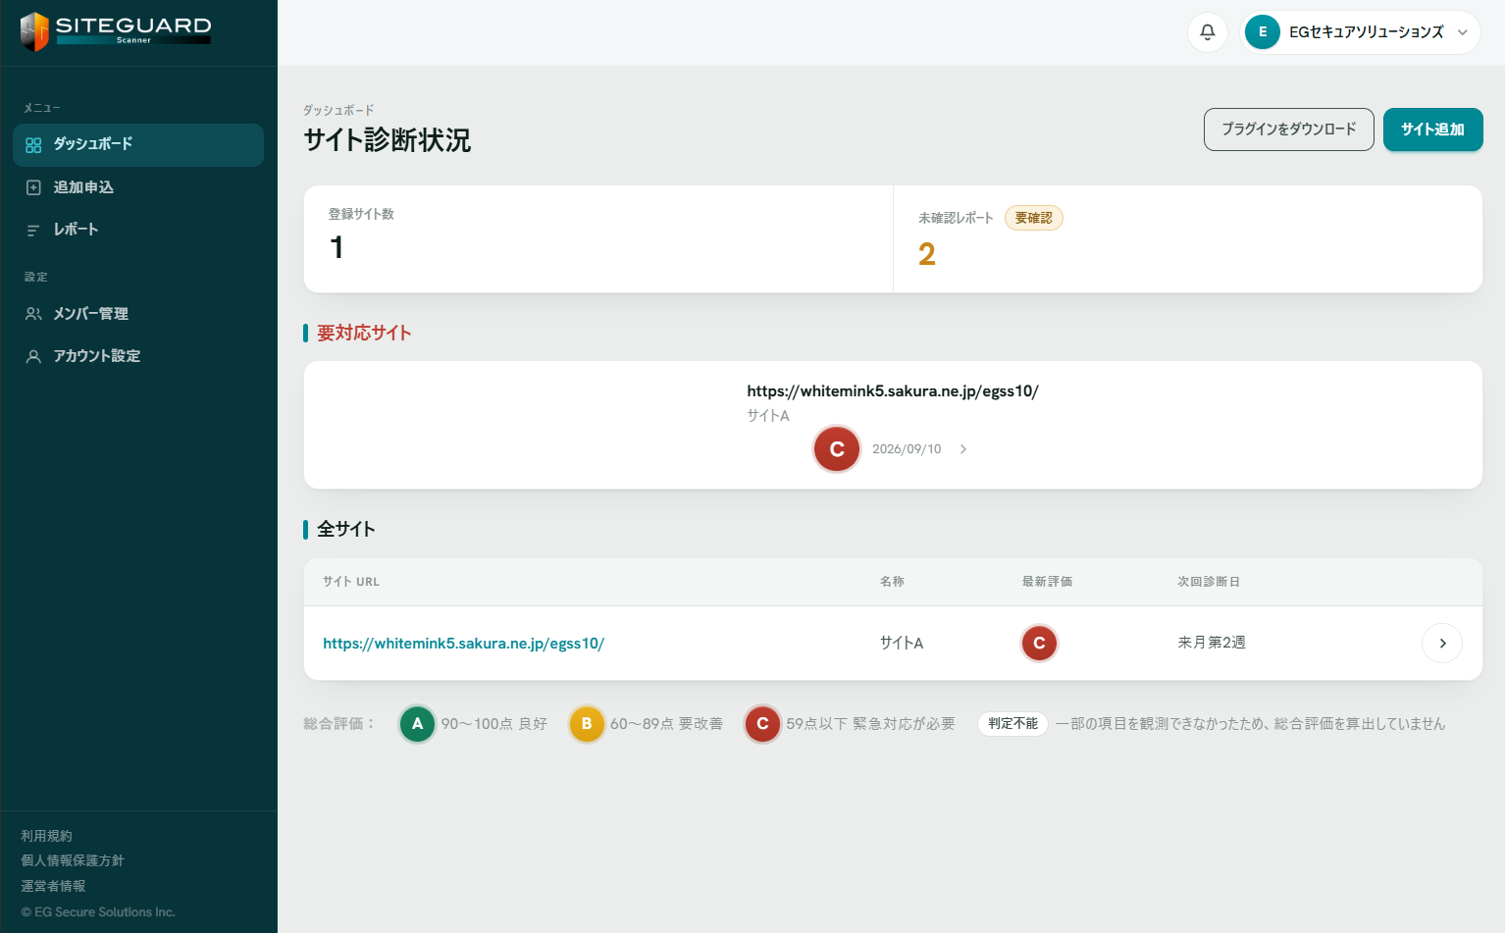1505x933 pixels.
Task: Expand the EGセキュアソリューションズ account dropdown arrow
Action: [x=1462, y=32]
